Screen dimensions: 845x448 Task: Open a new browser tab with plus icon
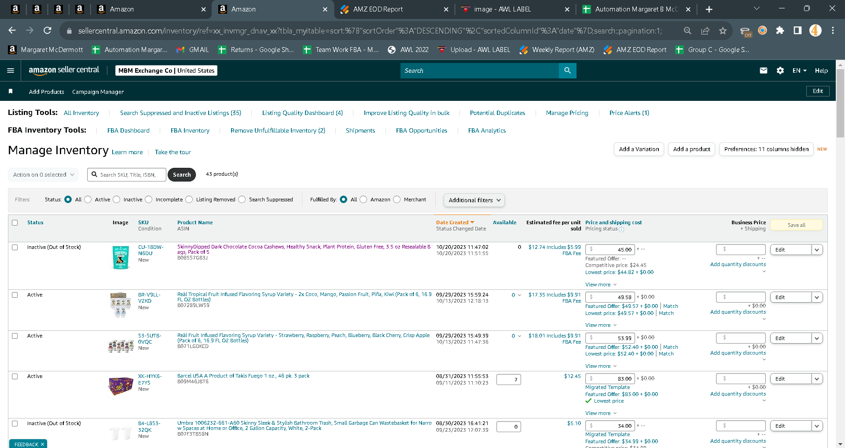tap(709, 9)
